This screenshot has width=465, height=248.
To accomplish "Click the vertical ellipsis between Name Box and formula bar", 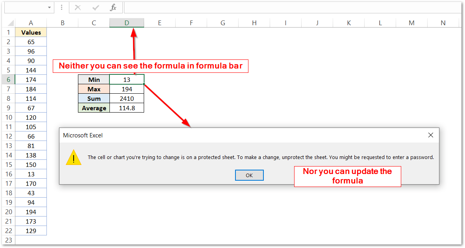I will pos(61,7).
